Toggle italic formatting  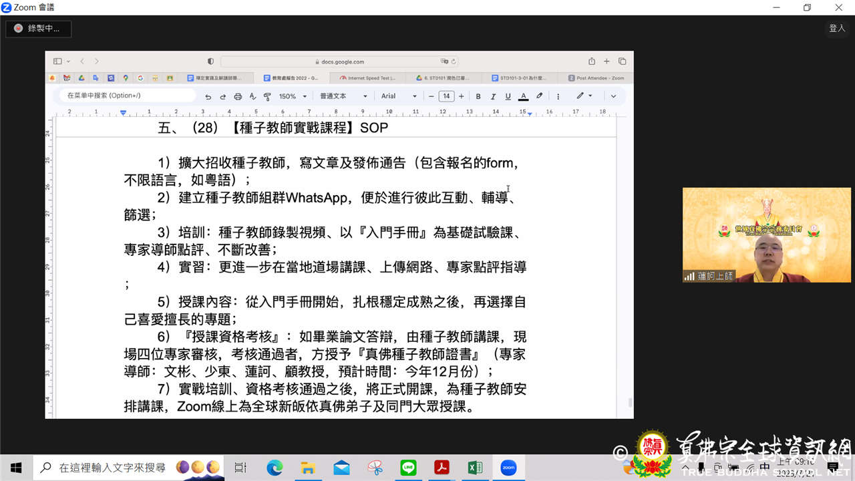tap(493, 96)
